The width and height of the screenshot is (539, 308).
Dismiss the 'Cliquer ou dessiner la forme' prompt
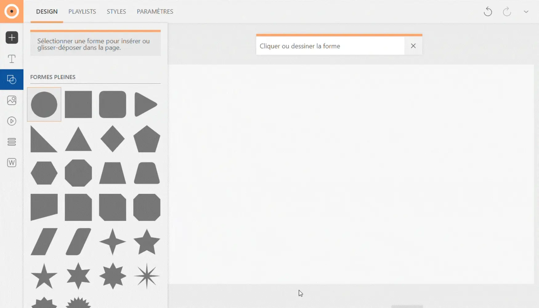click(413, 46)
